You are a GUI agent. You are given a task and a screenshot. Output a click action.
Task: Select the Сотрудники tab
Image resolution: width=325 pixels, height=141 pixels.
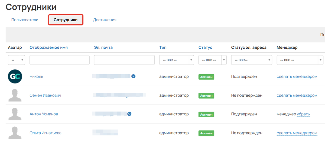click(66, 20)
